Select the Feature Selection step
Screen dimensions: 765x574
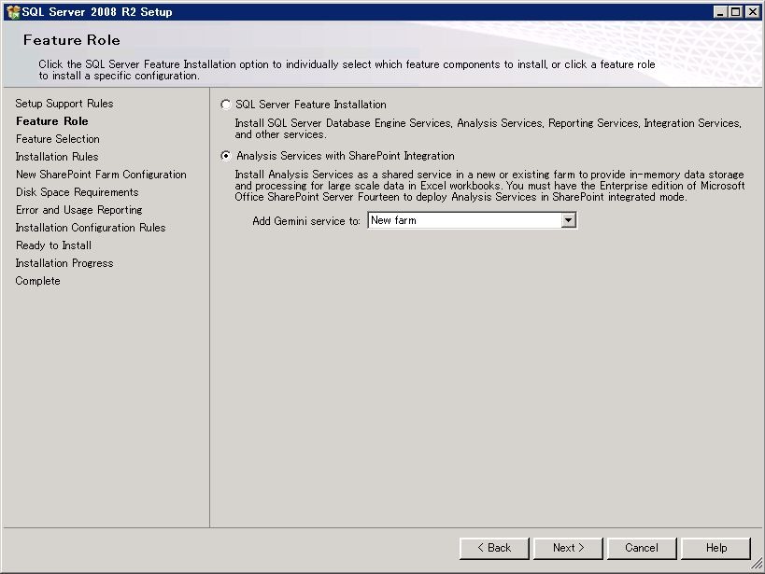click(x=58, y=139)
